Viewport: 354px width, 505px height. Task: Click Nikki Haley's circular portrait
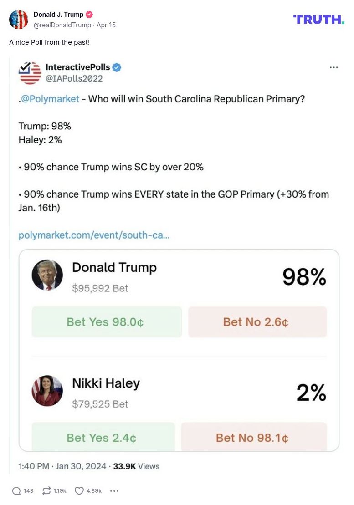pos(47,391)
